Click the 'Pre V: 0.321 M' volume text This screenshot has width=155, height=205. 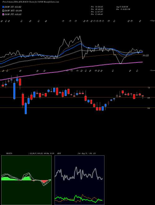point(123,9)
